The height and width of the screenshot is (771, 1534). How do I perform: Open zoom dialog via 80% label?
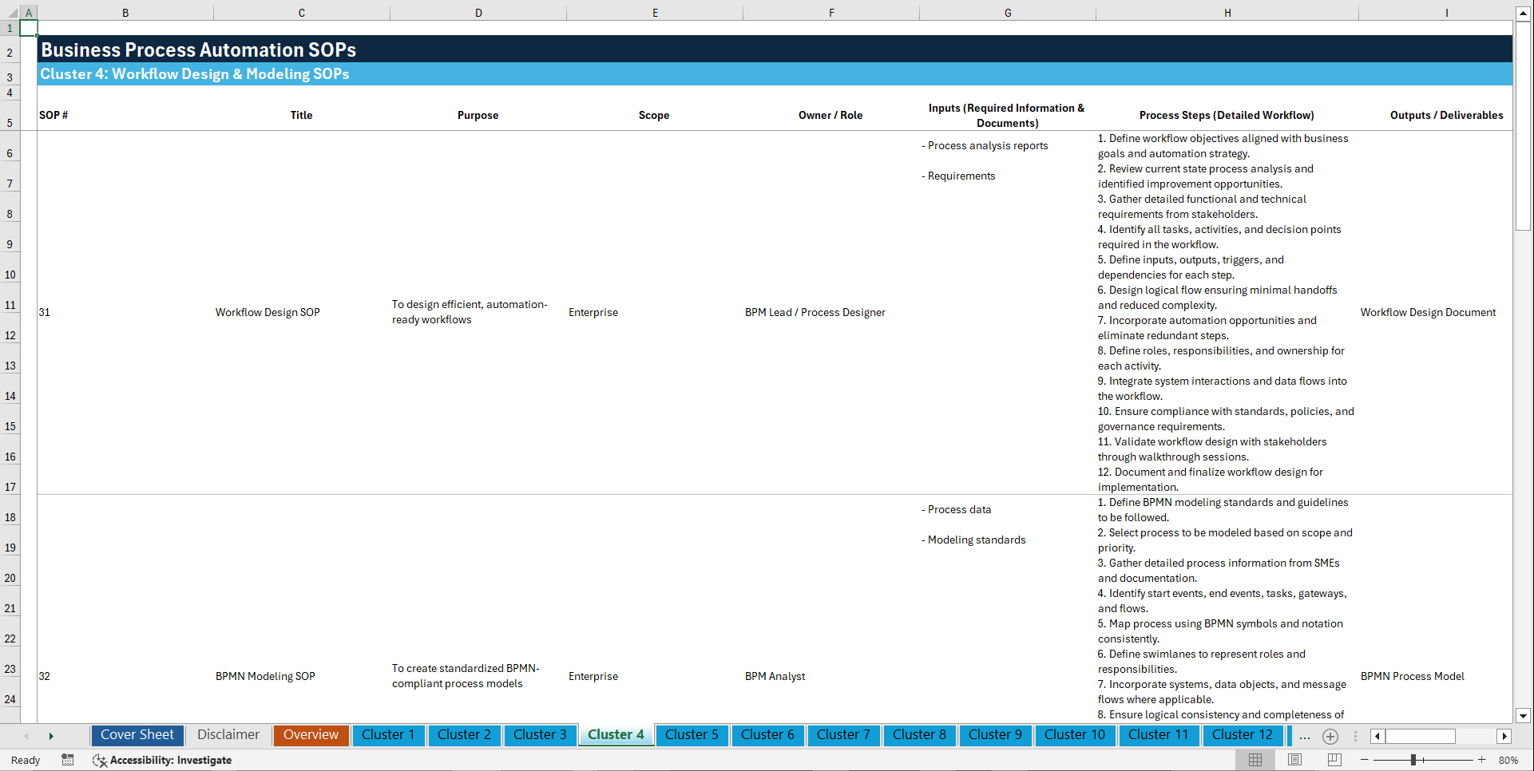tap(1508, 760)
